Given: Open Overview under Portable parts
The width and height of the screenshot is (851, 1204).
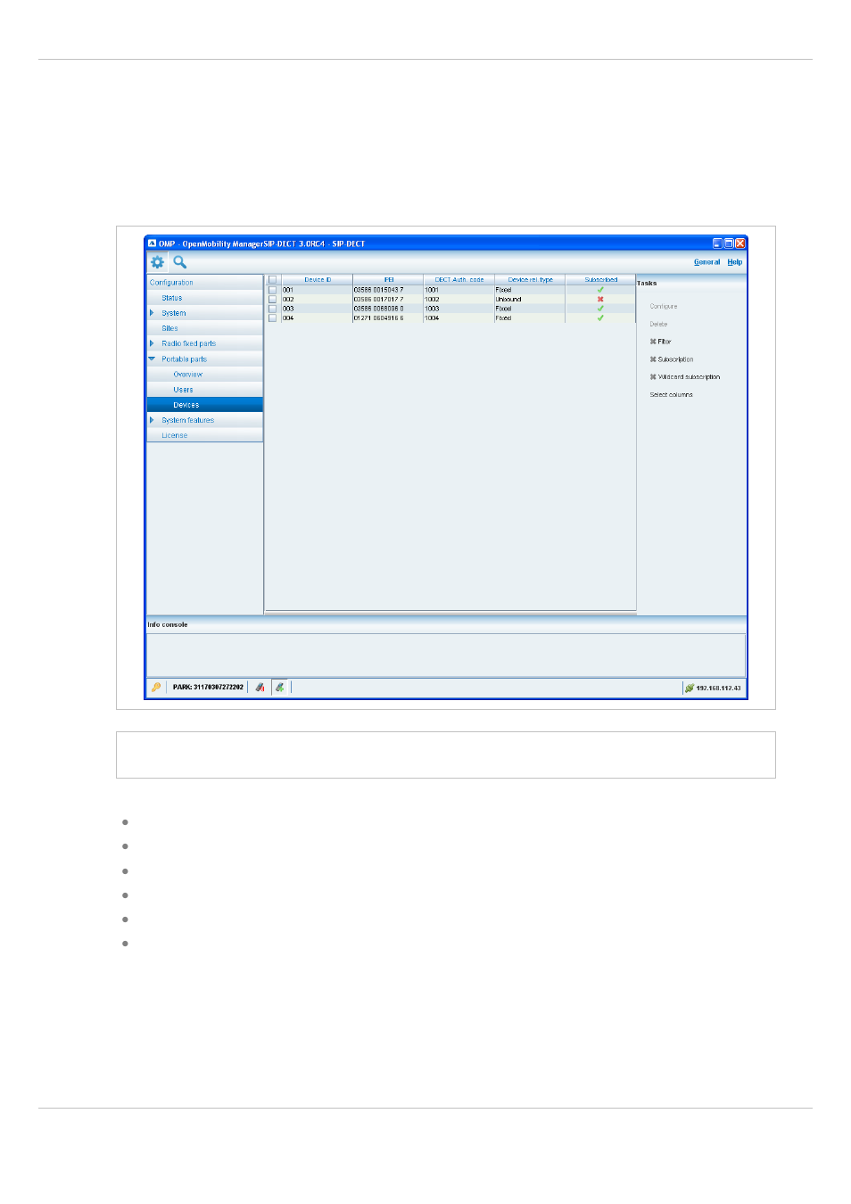Looking at the screenshot, I should tap(187, 375).
